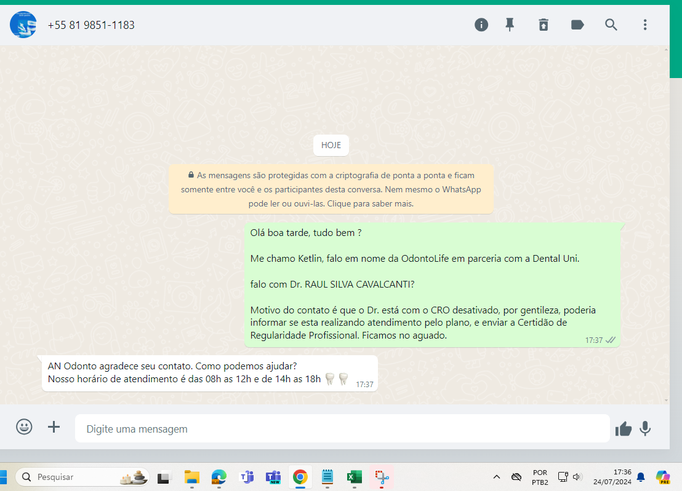Click the Windows Start button

click(x=4, y=477)
